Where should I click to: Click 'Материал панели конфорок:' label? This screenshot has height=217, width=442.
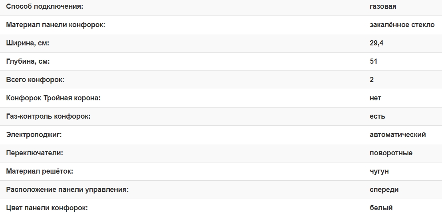pyautogui.click(x=55, y=25)
